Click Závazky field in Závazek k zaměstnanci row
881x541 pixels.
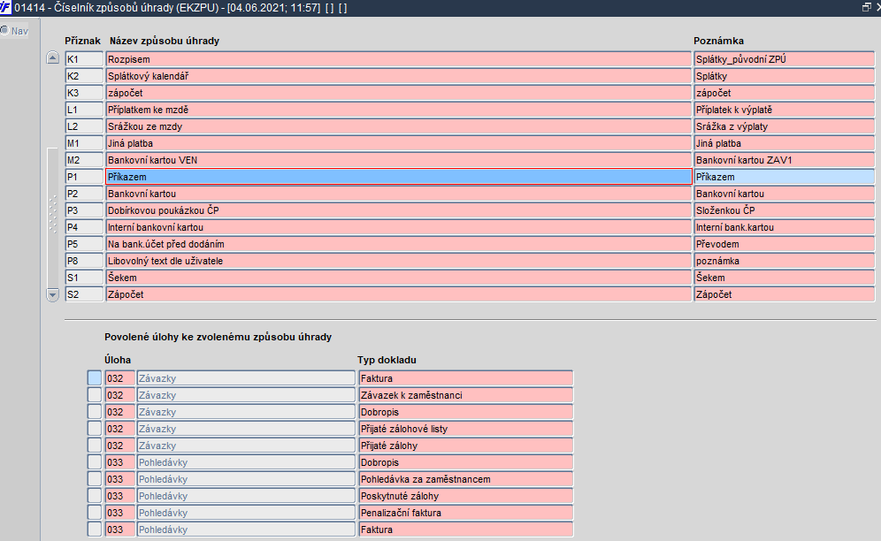coord(246,395)
